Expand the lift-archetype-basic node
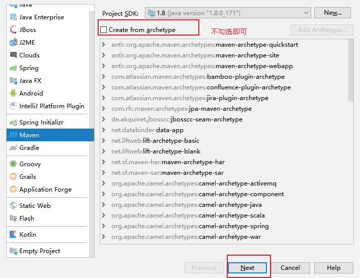The height and width of the screenshot is (278, 360). tap(104, 140)
